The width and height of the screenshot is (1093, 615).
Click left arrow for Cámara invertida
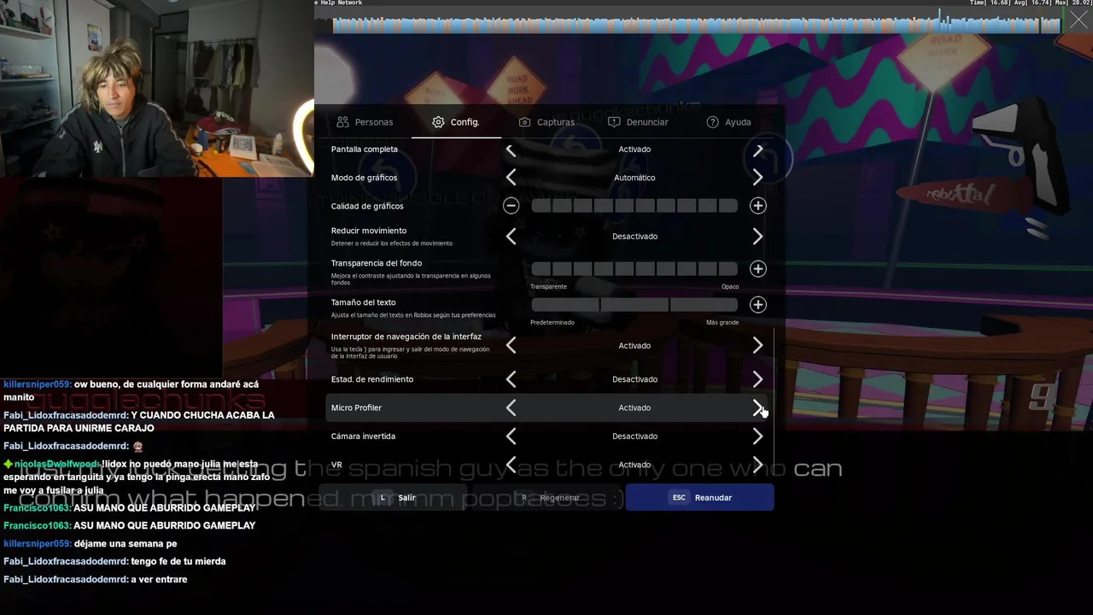tap(511, 436)
